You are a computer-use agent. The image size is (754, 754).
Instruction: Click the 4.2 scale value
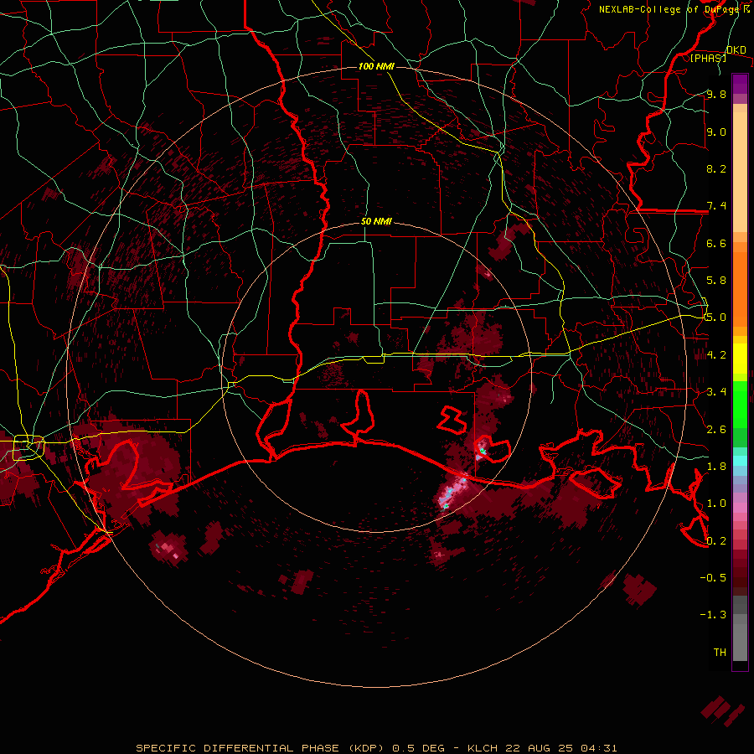[716, 355]
